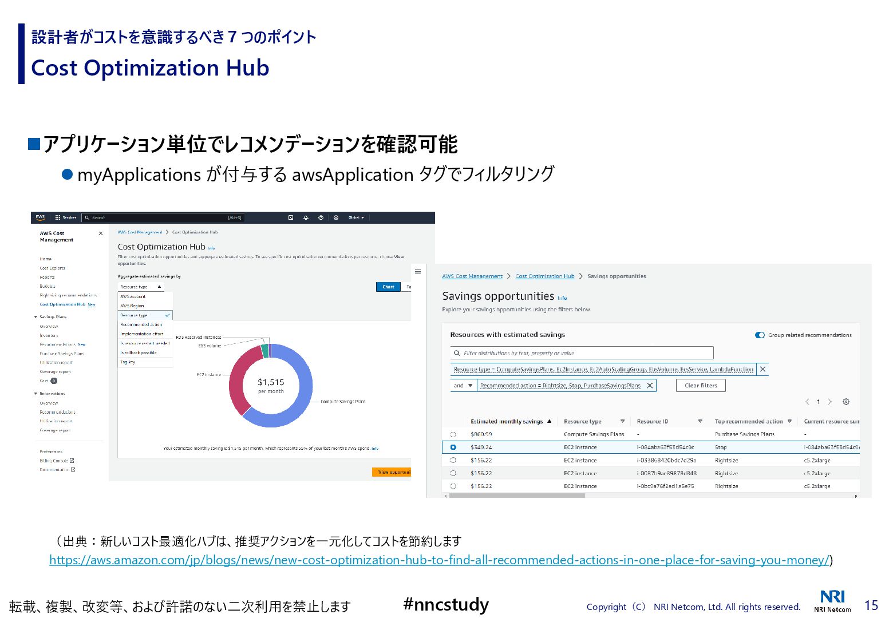Select radio for resource i-0087b9ae89878d848

click(x=453, y=473)
